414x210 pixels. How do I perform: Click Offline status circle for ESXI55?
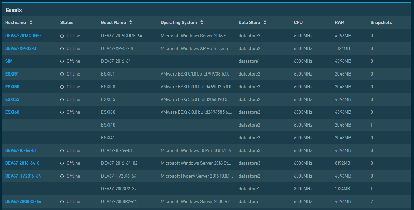tap(62, 100)
